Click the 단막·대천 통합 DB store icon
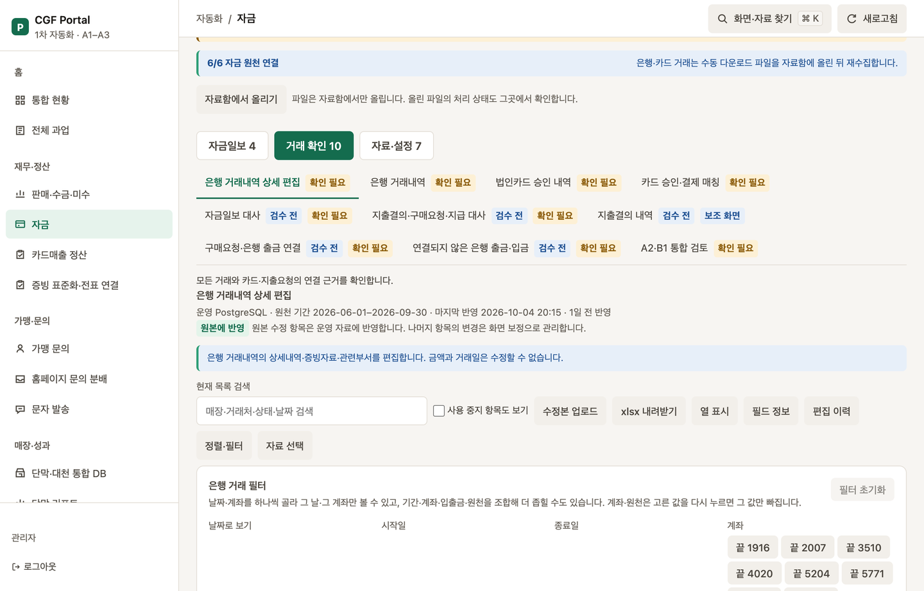 click(x=20, y=473)
